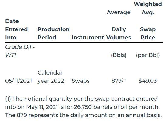
Task: Select the 'Crude Oil - WTI' italic label
Action: tap(20, 51)
